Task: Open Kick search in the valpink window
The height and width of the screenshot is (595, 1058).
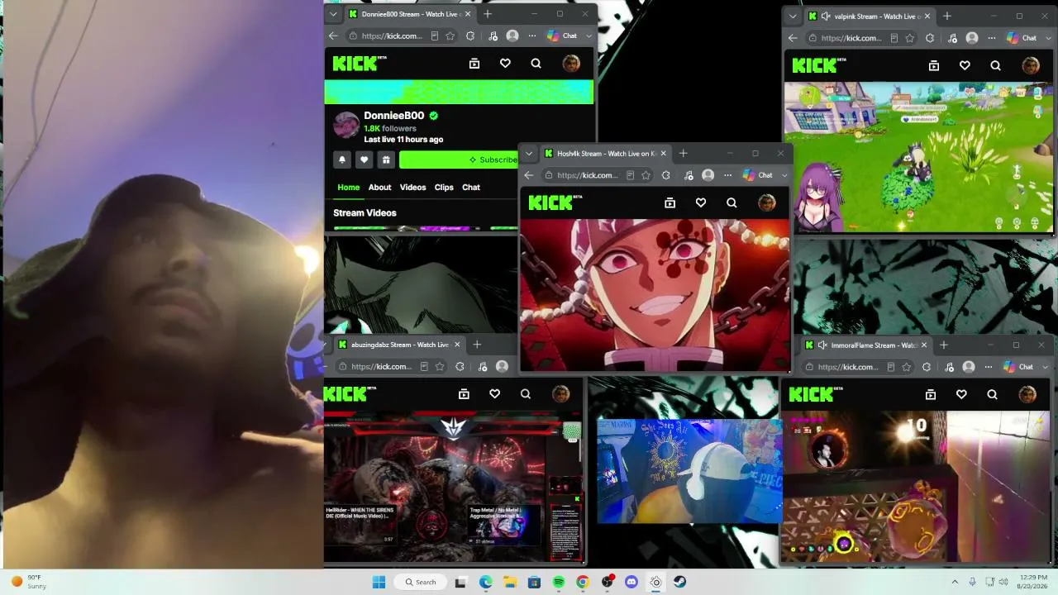Action: (x=995, y=65)
